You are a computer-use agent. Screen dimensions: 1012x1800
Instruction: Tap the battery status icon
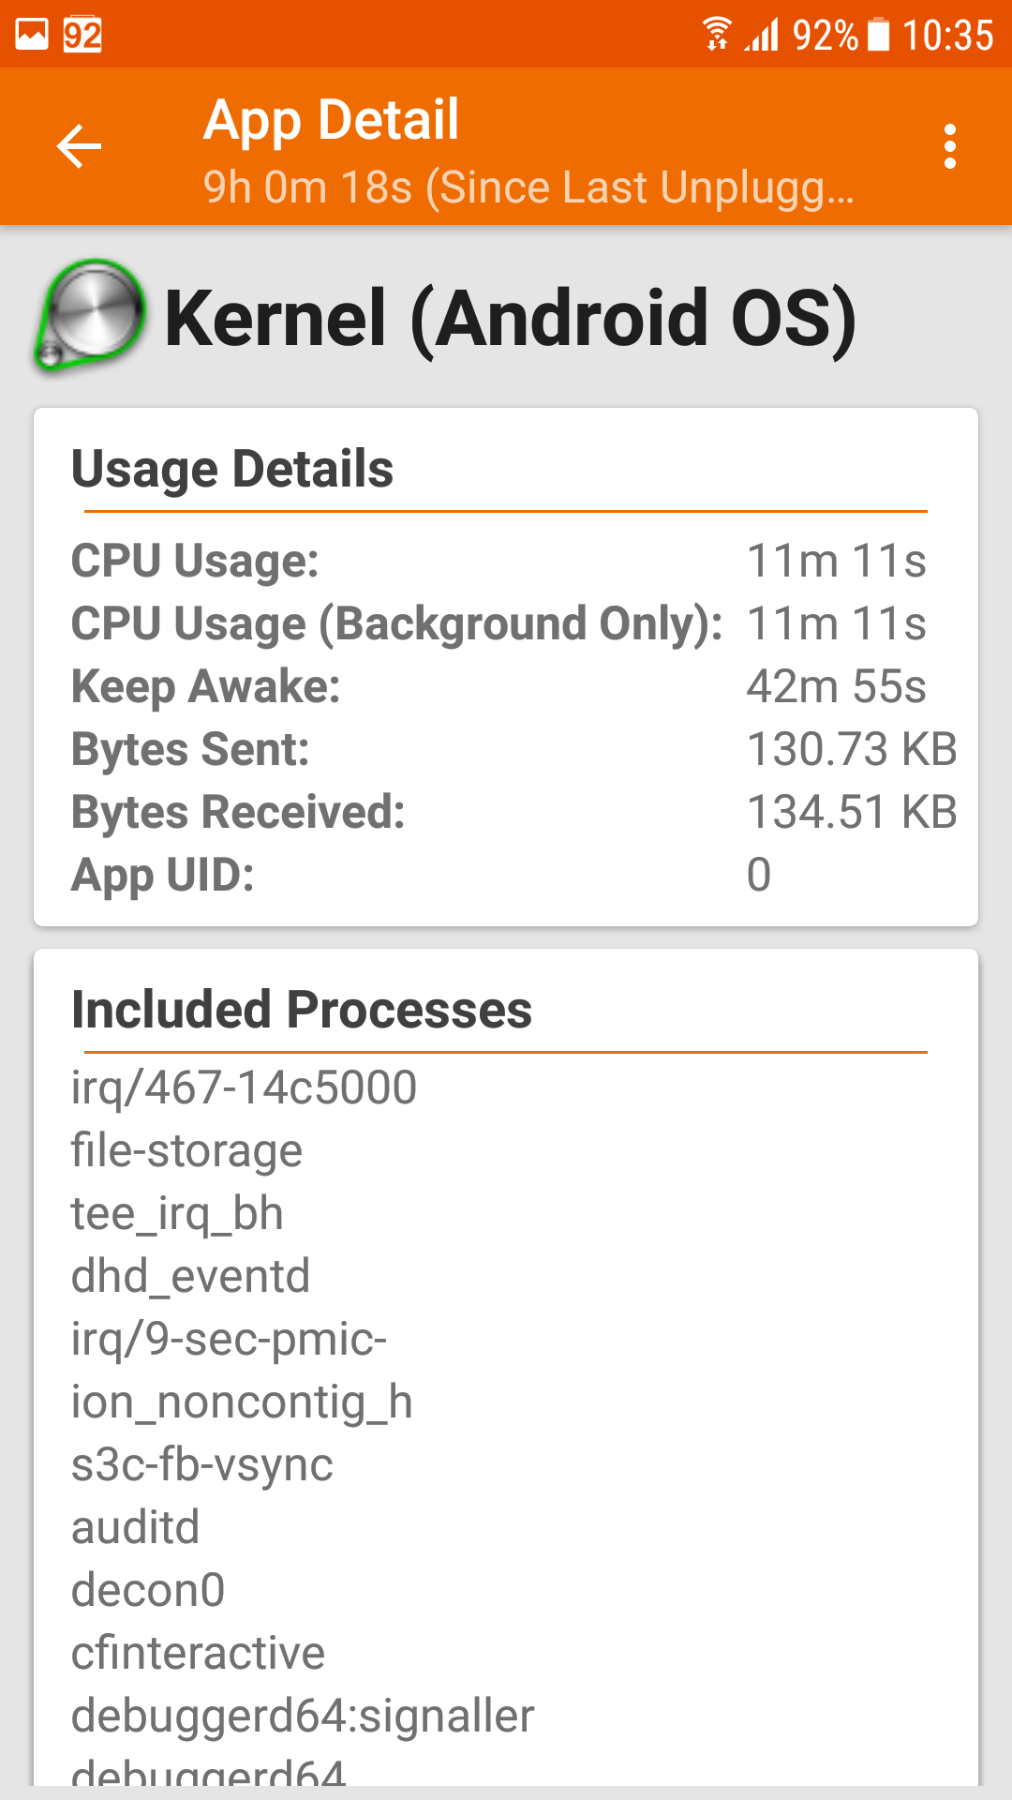coord(878,35)
